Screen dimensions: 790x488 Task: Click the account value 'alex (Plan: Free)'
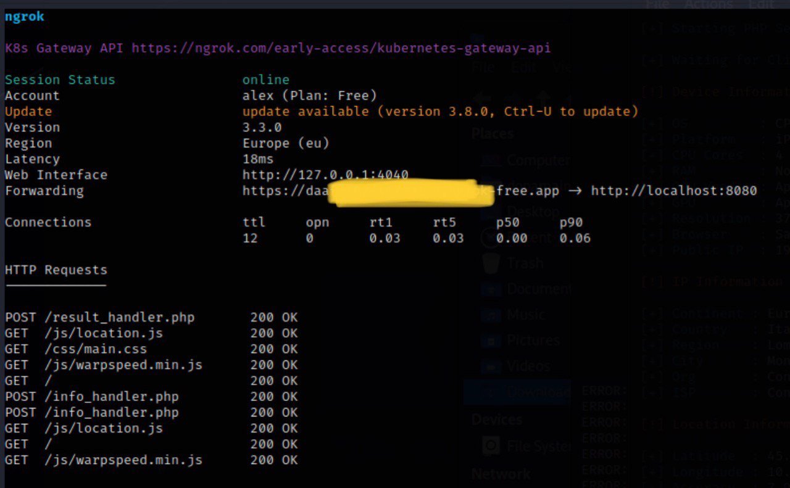coord(309,96)
